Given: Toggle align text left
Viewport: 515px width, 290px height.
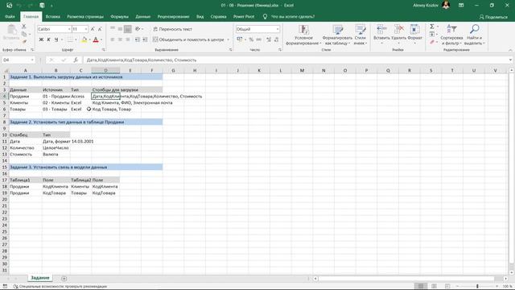Looking at the screenshot, I should [x=113, y=39].
